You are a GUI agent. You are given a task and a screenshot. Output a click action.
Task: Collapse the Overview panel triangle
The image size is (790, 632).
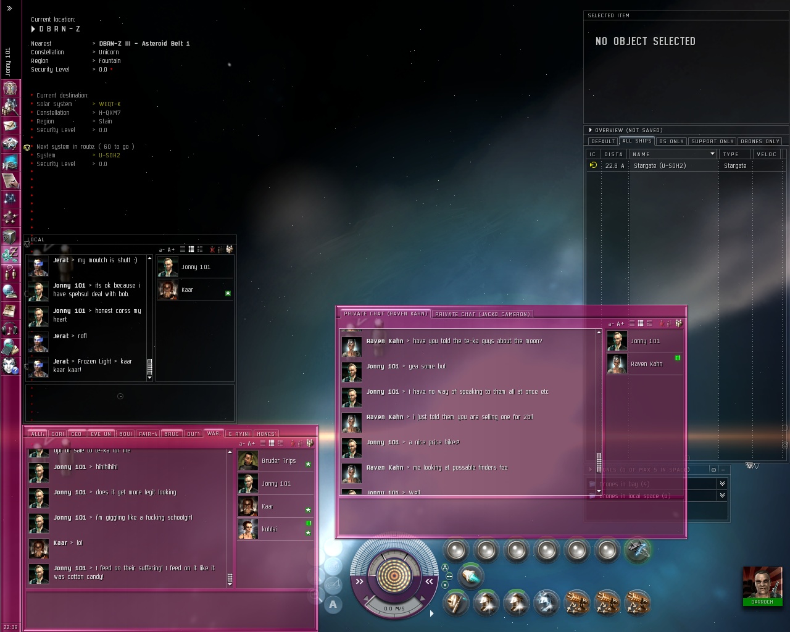[590, 130]
